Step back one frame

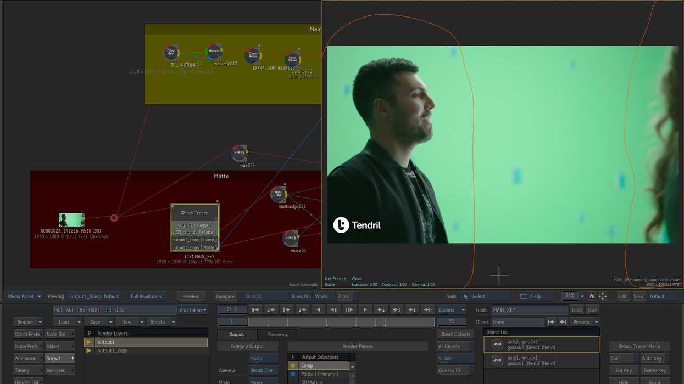coord(333,310)
